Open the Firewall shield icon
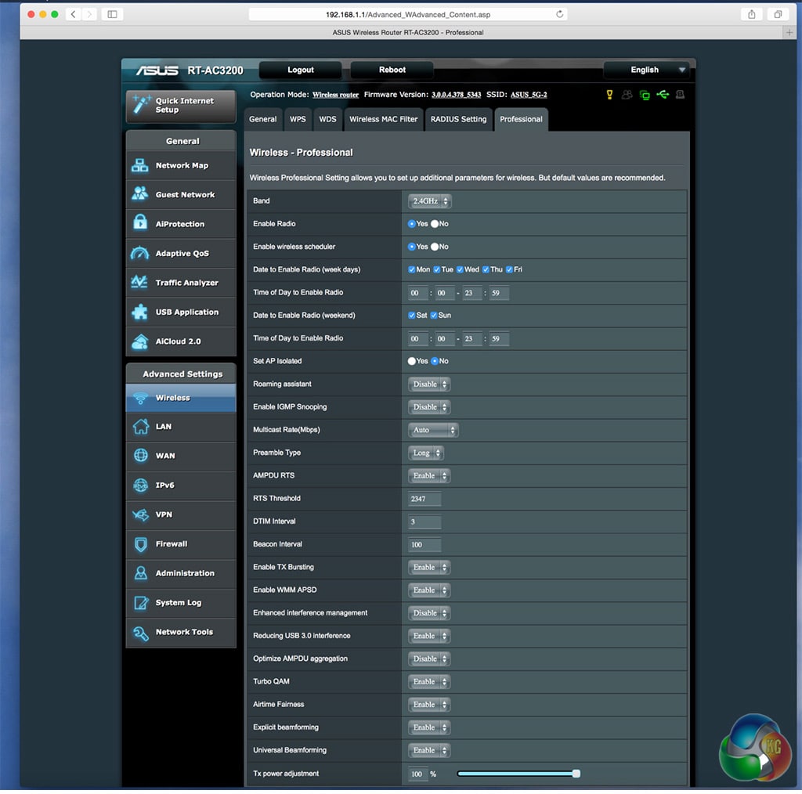This screenshot has width=802, height=794. pos(141,544)
